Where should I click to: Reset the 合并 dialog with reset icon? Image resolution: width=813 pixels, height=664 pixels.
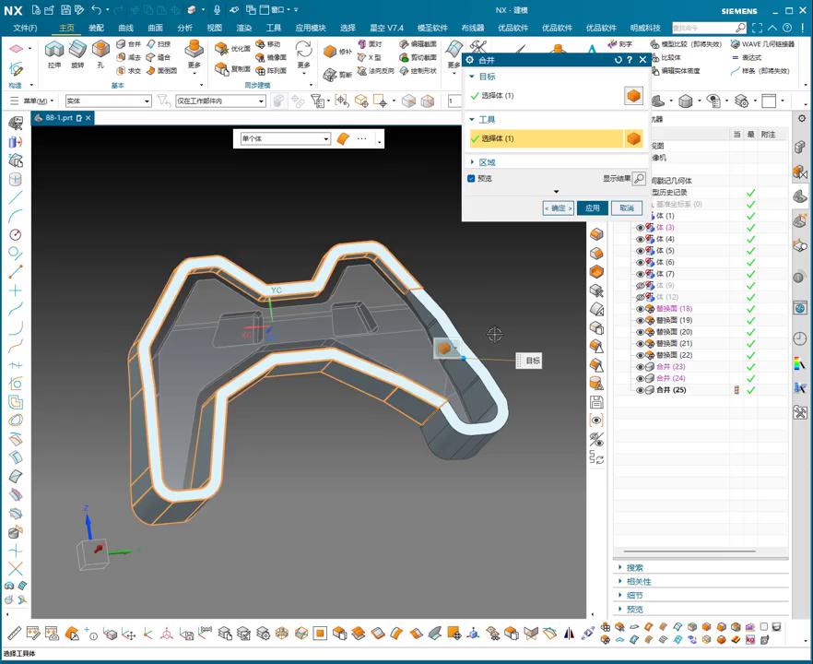pos(619,59)
